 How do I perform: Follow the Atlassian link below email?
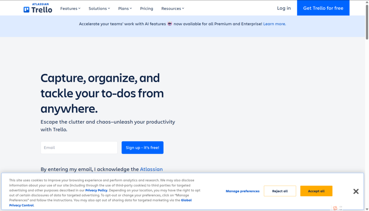(x=151, y=169)
